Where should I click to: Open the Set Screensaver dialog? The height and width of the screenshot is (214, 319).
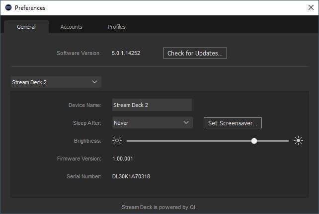point(233,123)
